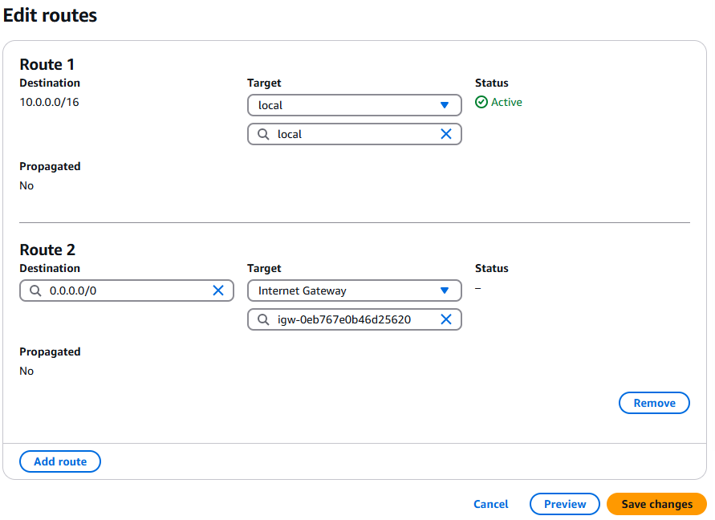Click the blue arrow on the local dropdown

tap(445, 105)
